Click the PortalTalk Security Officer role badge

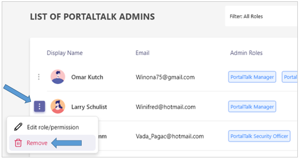[259, 136]
